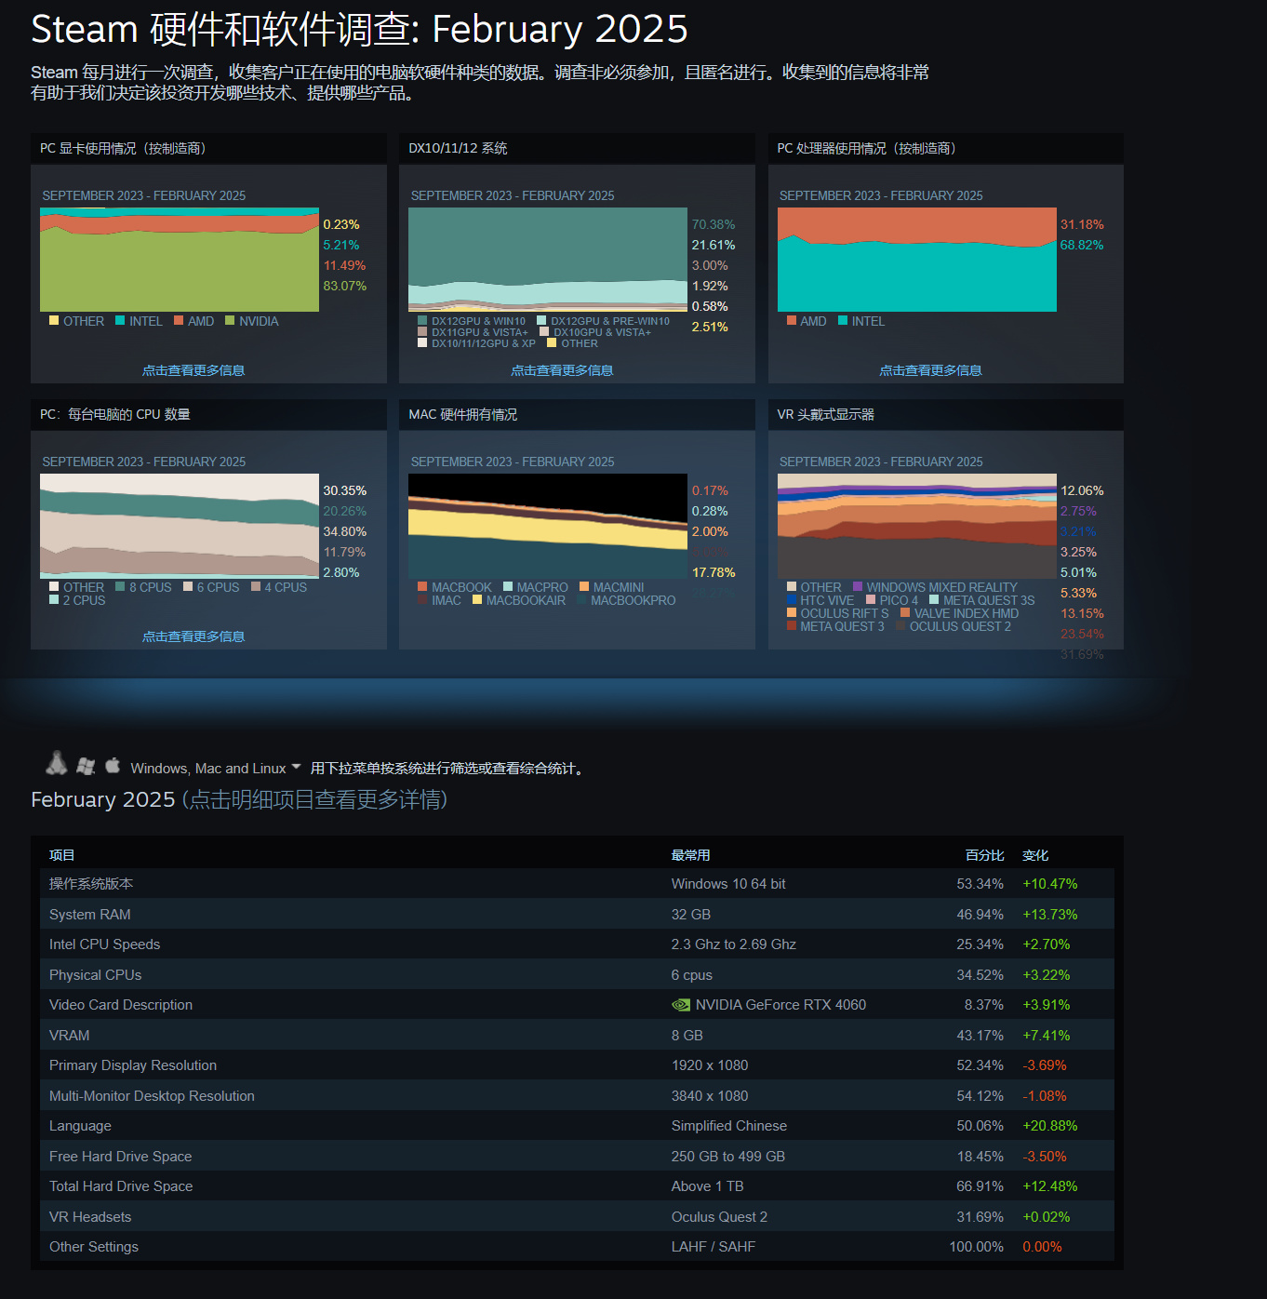Click the 变化 column header
Screen dimensions: 1267x1299
[x=1035, y=855]
